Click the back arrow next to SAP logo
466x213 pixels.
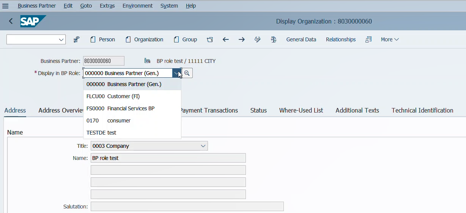[x=11, y=21]
